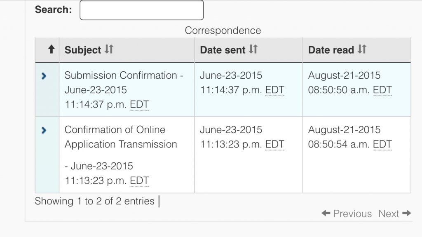
Task: Click EDT abbreviation in first row Date read
Action: [382, 90]
